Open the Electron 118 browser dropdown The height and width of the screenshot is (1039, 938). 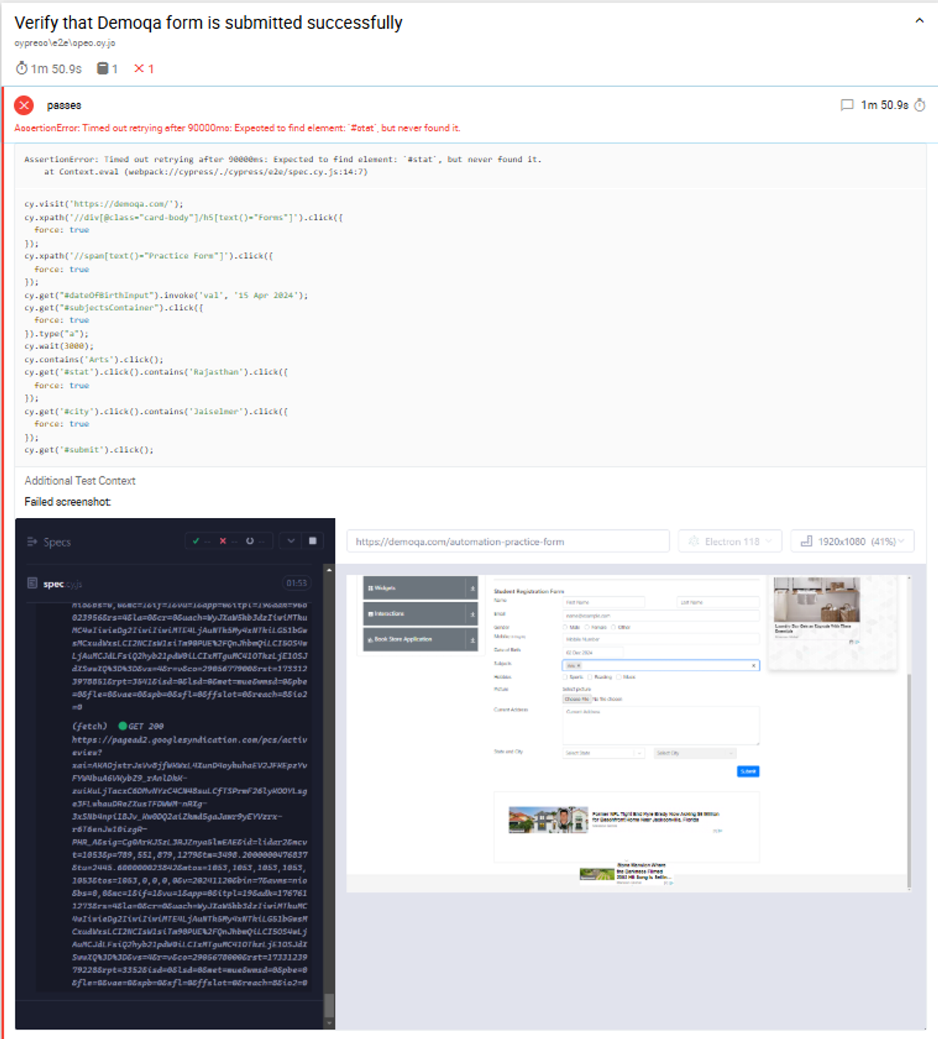(730, 541)
